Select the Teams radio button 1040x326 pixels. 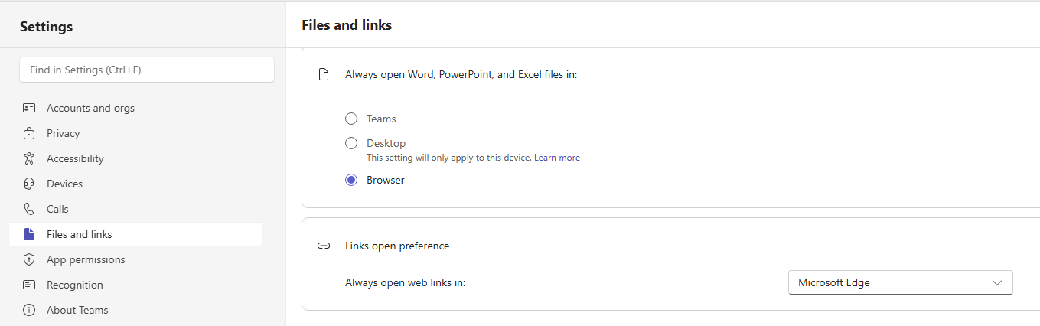pos(351,119)
